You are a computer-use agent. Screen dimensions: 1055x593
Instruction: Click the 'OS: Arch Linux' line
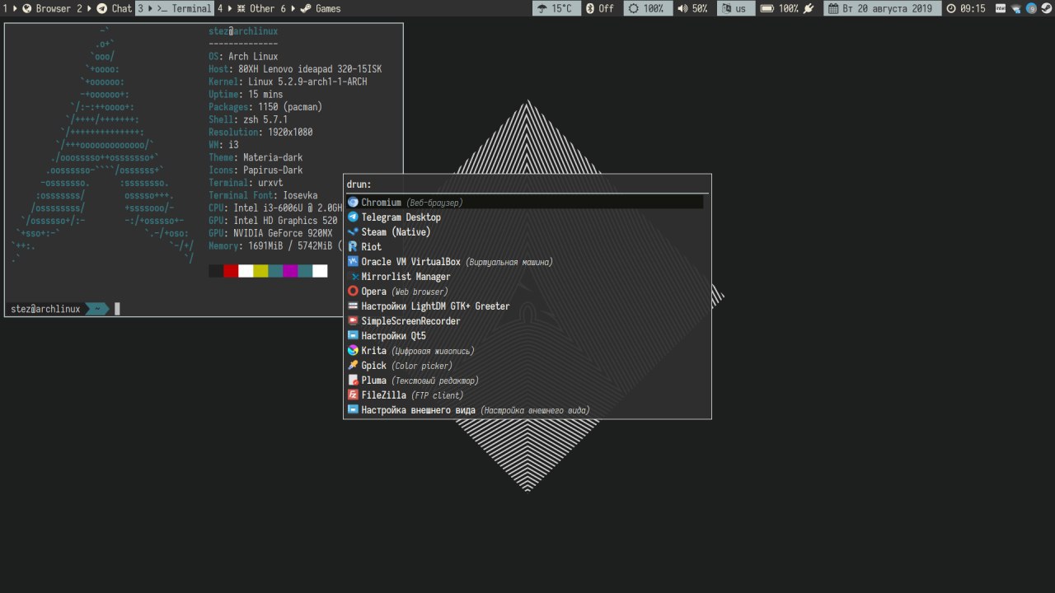[243, 56]
